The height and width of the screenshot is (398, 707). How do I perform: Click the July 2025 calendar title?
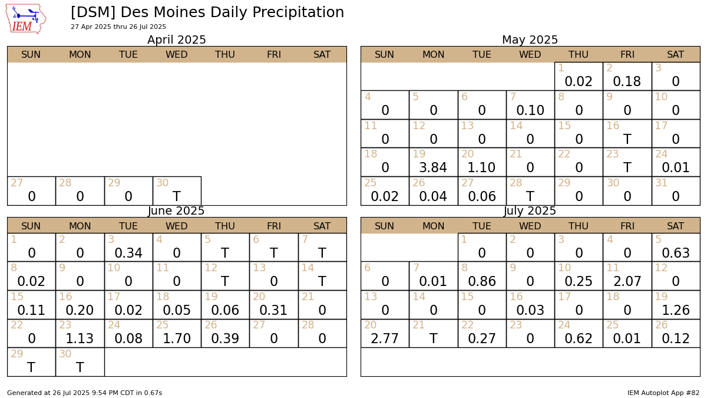click(530, 211)
